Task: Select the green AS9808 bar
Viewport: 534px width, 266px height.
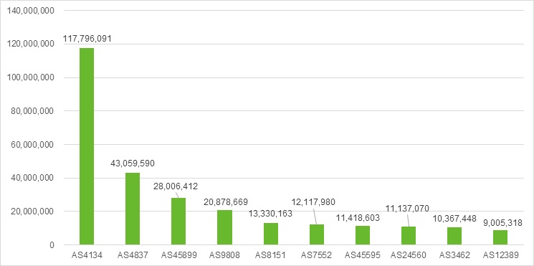Action: coord(225,227)
